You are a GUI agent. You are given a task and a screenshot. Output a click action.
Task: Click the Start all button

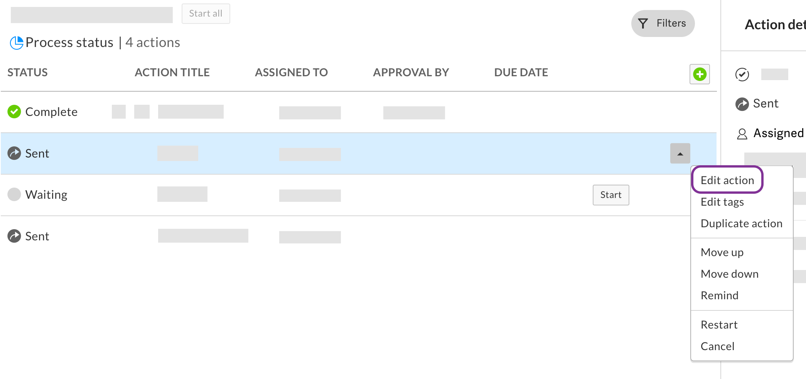[x=206, y=13]
